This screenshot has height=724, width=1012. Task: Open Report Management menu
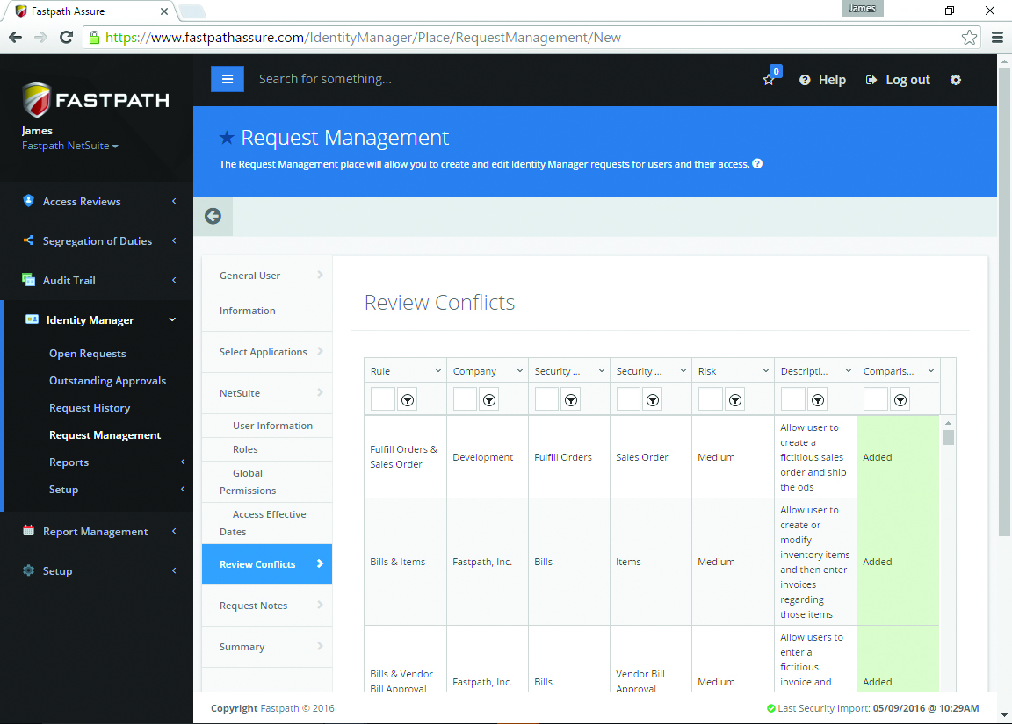97,531
